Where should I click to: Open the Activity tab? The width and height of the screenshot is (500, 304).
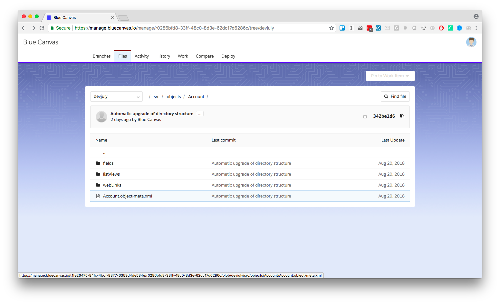[142, 56]
